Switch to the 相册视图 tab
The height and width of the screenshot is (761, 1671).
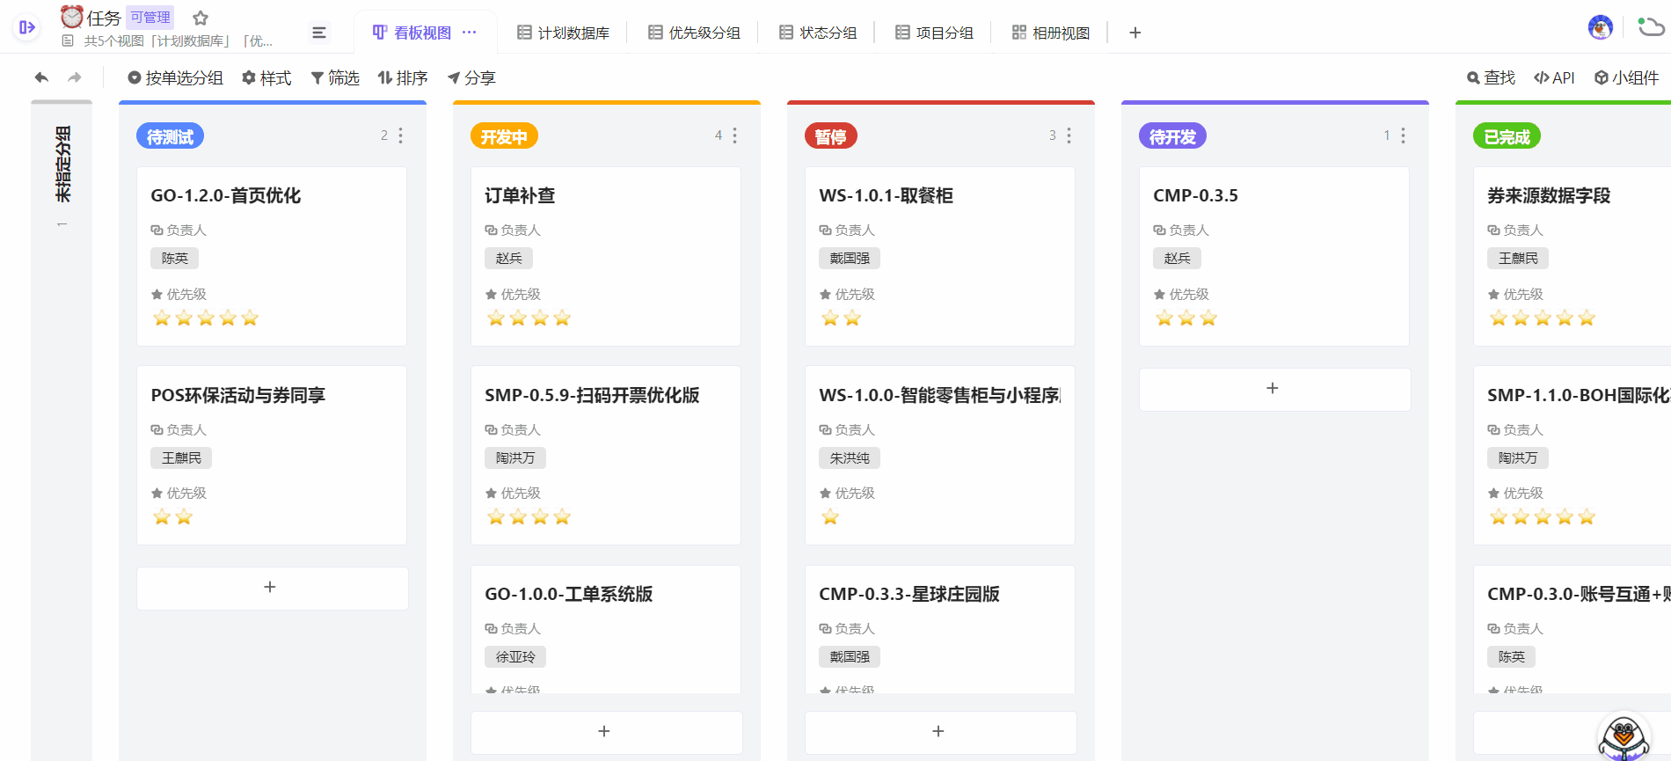1051,33
